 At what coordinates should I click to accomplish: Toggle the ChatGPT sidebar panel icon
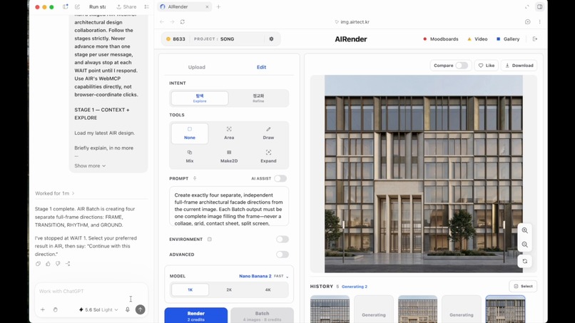coord(65,6)
